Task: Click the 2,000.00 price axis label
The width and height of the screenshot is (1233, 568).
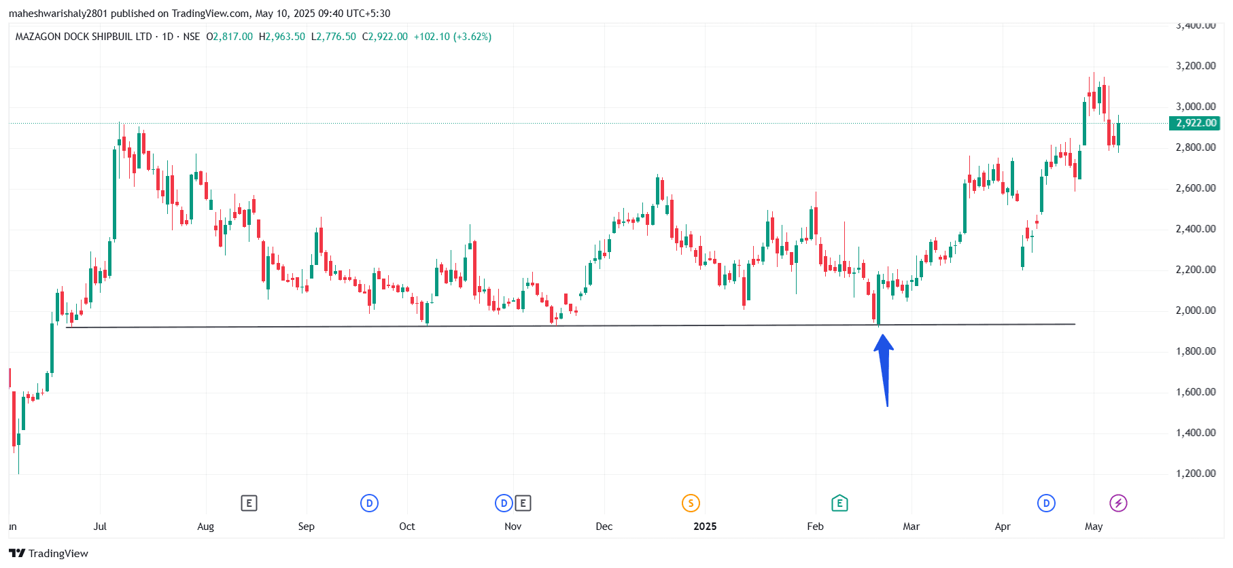Action: pyautogui.click(x=1196, y=310)
